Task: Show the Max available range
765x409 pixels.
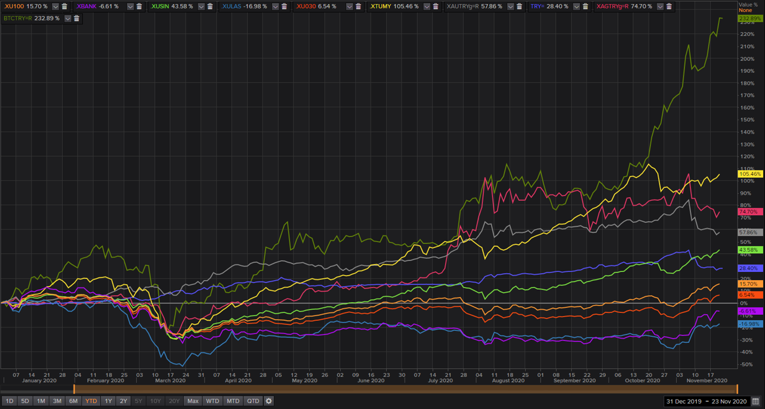Action: point(193,401)
